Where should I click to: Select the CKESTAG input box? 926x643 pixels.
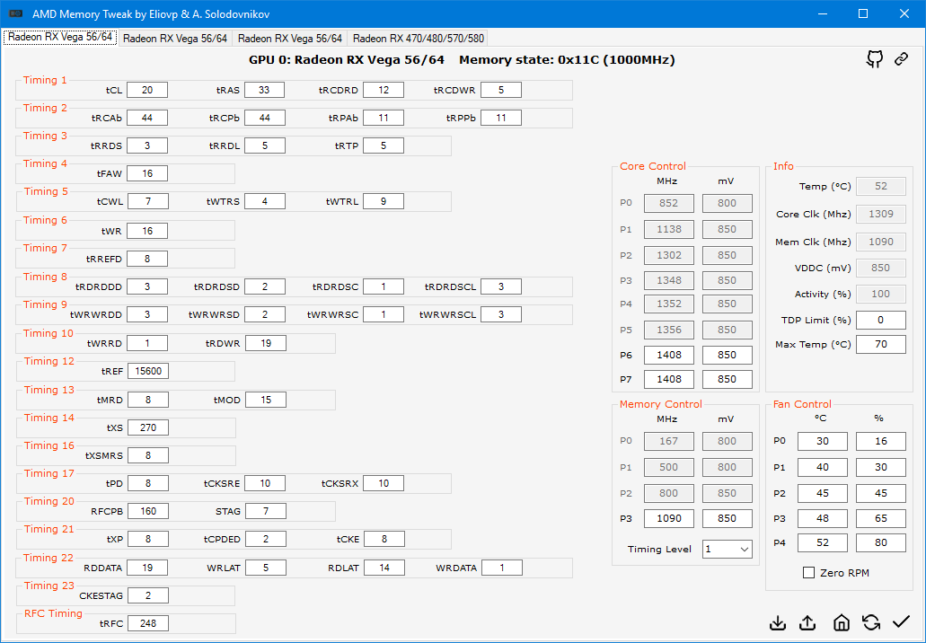(147, 595)
